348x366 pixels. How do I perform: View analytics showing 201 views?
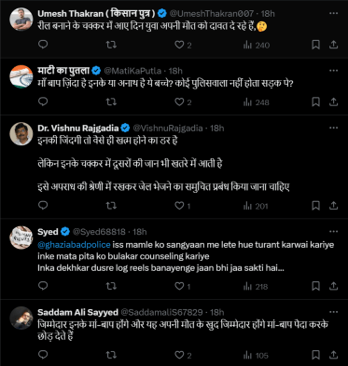coord(256,206)
